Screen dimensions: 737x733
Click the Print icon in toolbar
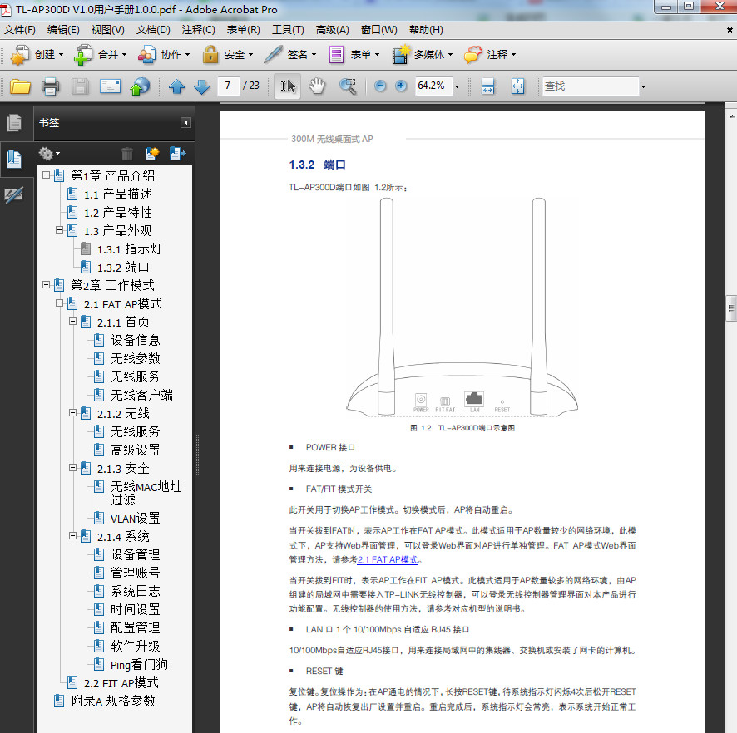coord(50,86)
